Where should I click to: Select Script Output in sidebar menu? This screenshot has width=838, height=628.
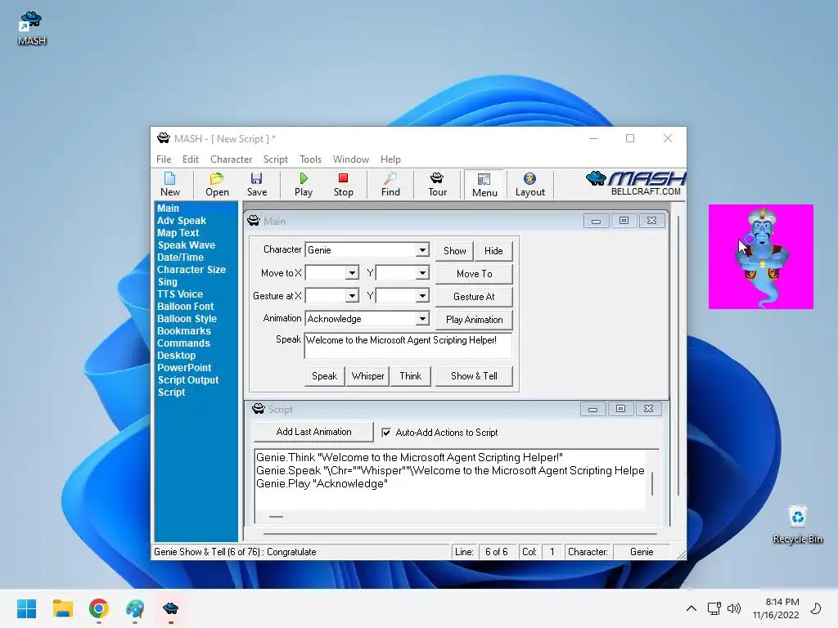coord(188,380)
